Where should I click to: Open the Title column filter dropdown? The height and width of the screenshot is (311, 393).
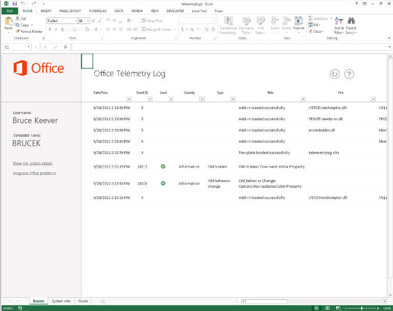click(x=303, y=99)
